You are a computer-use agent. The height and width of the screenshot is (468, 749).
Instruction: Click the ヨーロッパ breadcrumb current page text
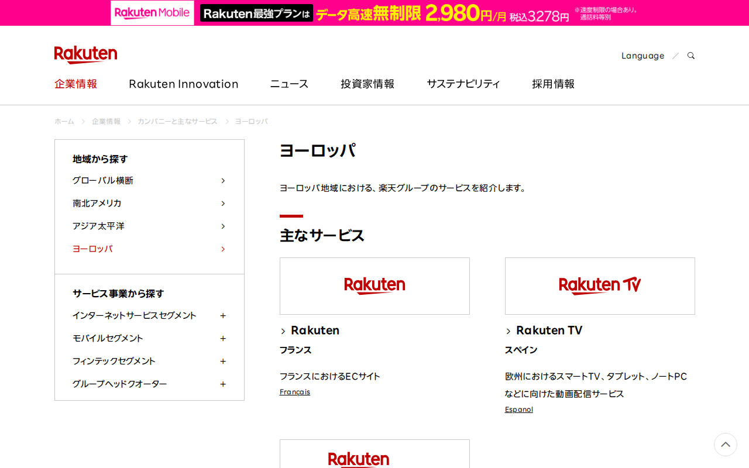(x=252, y=121)
